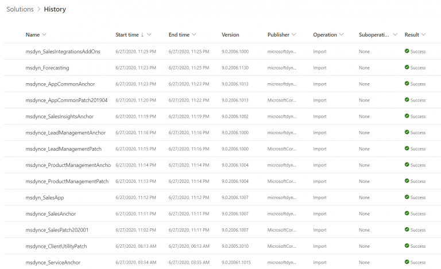Click start time 6/27/2020, 11:02 PM
This screenshot has height=269, width=441.
136,230
